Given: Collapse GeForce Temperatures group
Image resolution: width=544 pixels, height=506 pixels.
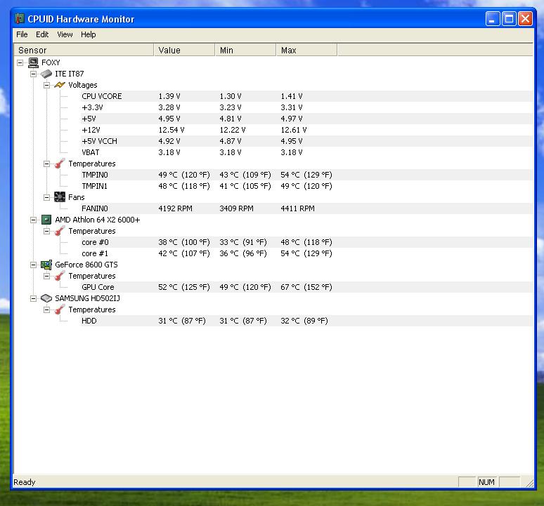Looking at the screenshot, I should (46, 276).
